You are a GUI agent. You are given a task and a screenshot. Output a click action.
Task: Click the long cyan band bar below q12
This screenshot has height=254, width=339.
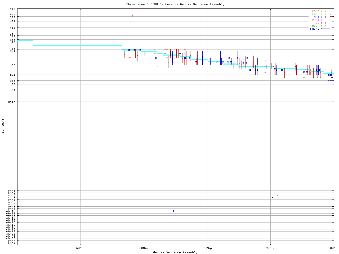pos(77,46)
